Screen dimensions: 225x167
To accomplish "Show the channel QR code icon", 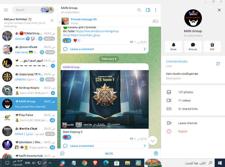I will tap(218, 64).
